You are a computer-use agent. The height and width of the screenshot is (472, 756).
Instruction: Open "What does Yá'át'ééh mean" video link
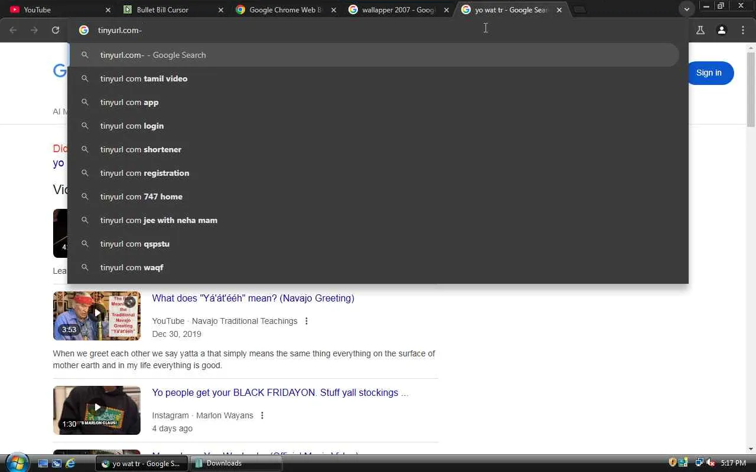click(253, 299)
